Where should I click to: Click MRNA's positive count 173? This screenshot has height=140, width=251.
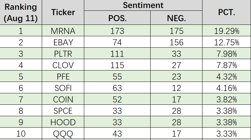117,31
